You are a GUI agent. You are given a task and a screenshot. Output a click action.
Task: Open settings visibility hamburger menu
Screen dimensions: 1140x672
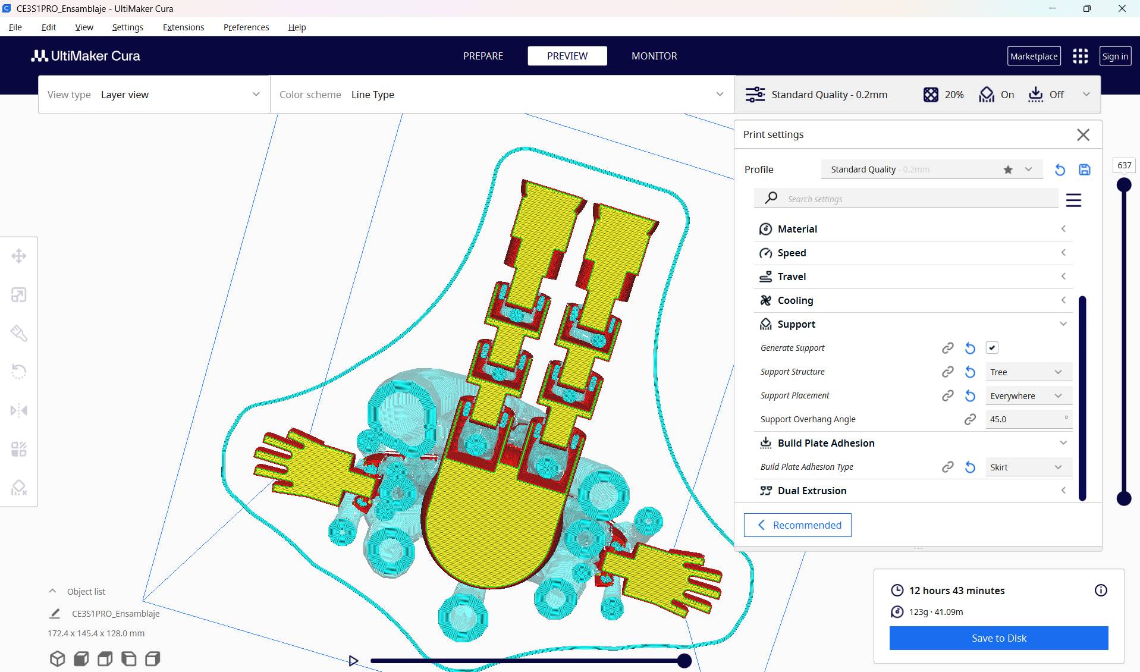(x=1073, y=200)
